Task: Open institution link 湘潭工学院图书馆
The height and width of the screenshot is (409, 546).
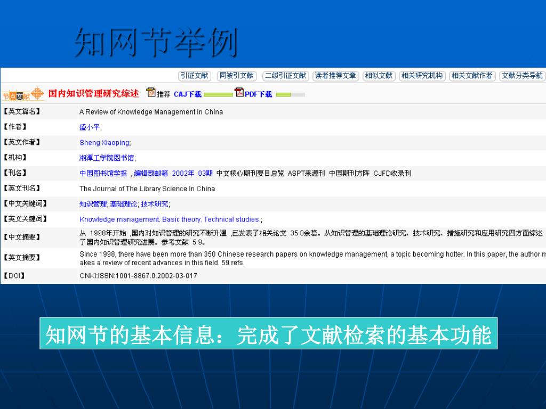Action: pyautogui.click(x=107, y=158)
